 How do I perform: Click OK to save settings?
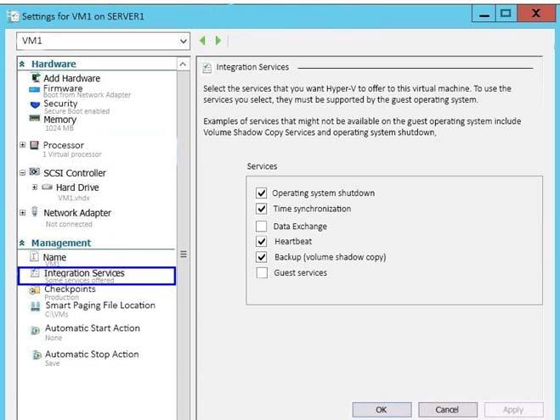pos(382,410)
